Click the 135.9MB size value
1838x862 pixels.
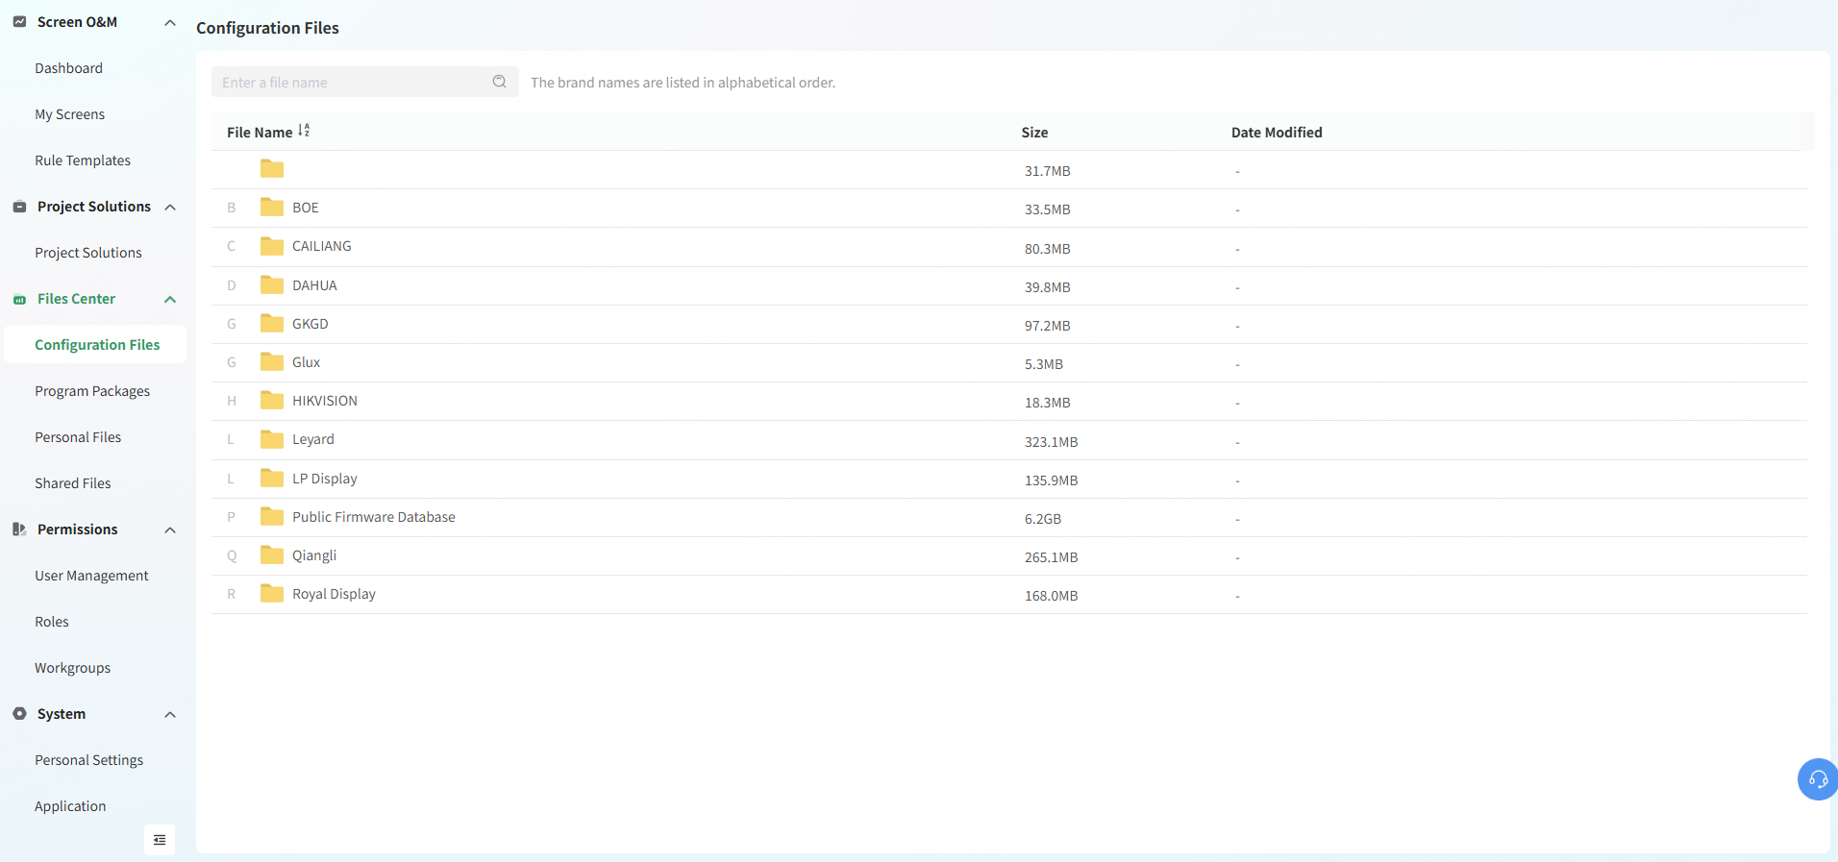click(x=1051, y=480)
